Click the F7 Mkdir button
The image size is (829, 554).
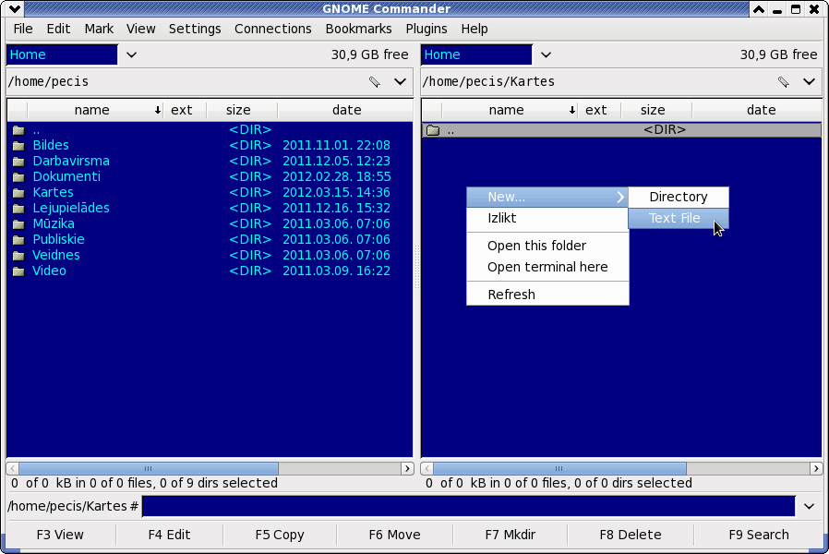coord(511,535)
